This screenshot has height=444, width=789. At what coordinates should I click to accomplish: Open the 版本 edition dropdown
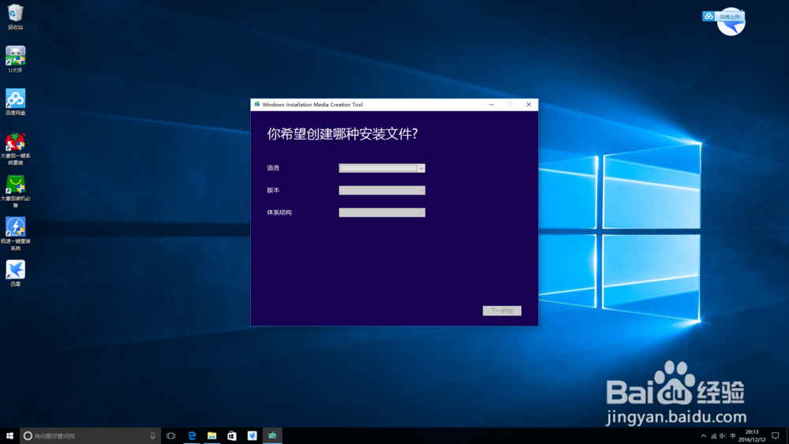pos(382,191)
